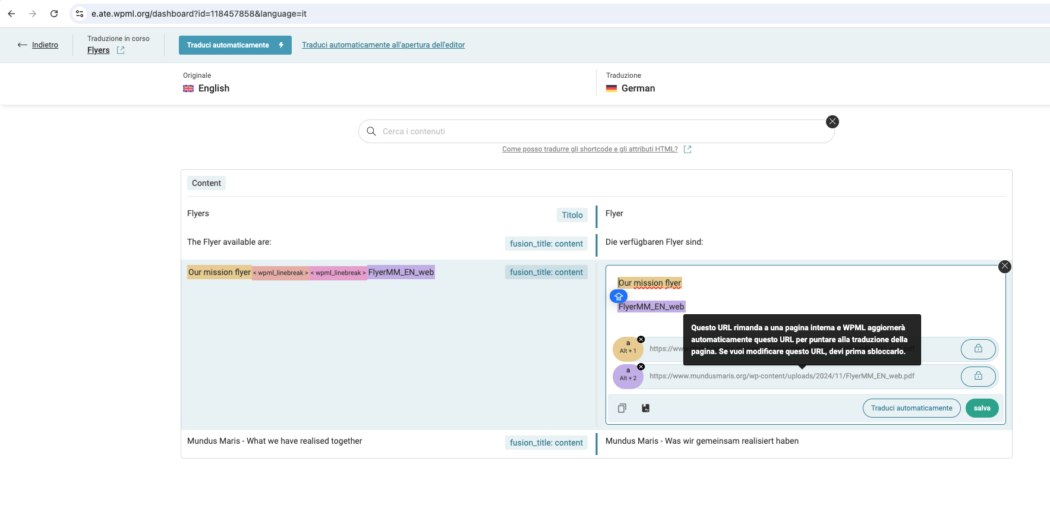The height and width of the screenshot is (518, 1050).
Task: Click the blue formatting marker icon
Action: click(x=619, y=296)
